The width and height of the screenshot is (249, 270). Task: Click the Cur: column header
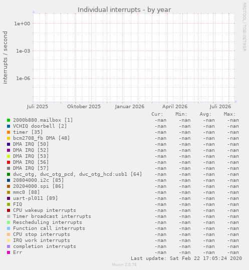tap(157, 114)
